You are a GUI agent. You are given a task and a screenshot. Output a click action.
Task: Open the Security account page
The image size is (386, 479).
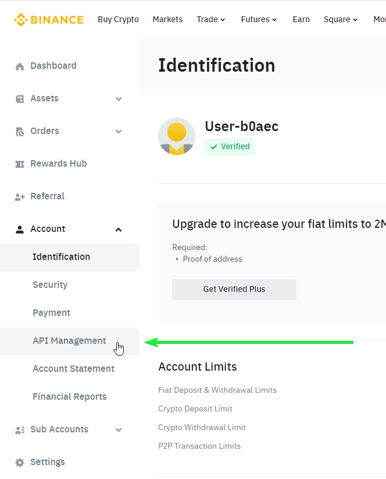[50, 285]
